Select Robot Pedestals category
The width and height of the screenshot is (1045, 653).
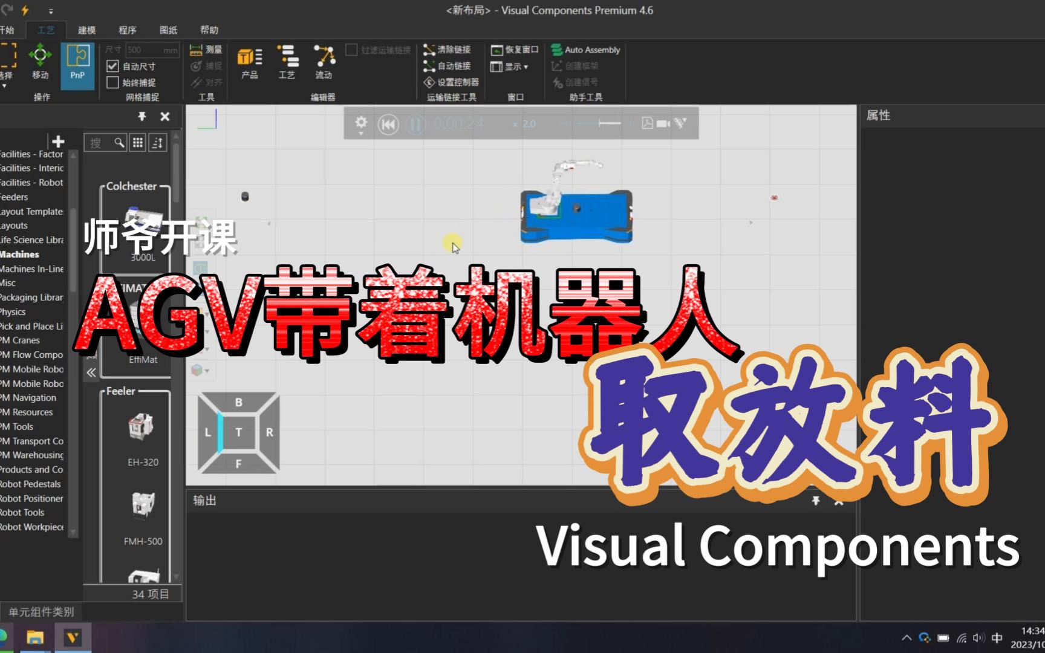pos(30,484)
